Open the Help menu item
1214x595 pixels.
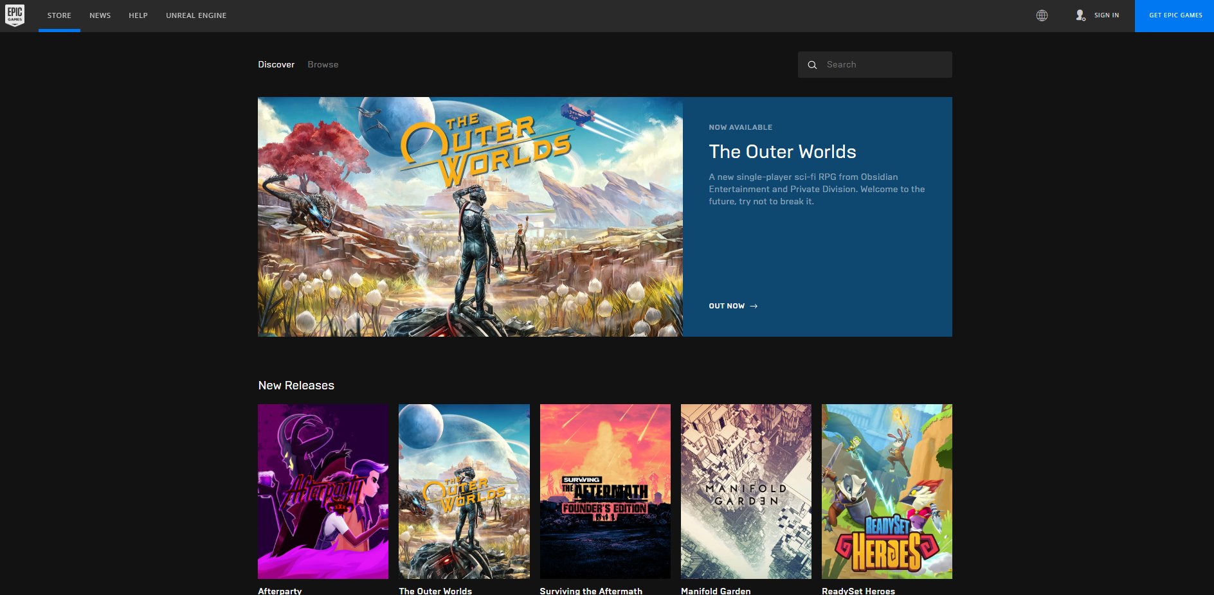click(138, 15)
